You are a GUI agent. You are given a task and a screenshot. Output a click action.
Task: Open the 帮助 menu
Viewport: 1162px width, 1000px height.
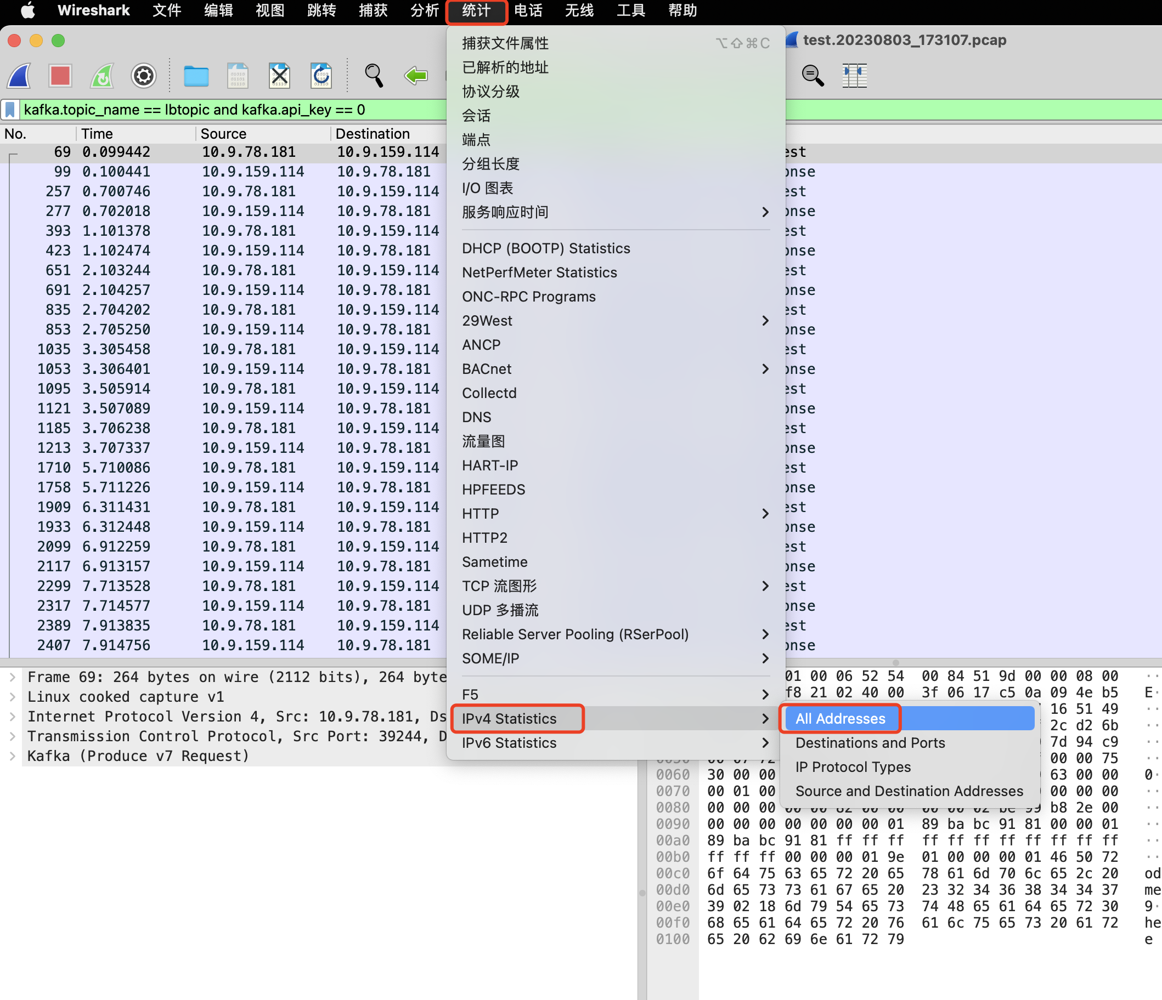682,10
